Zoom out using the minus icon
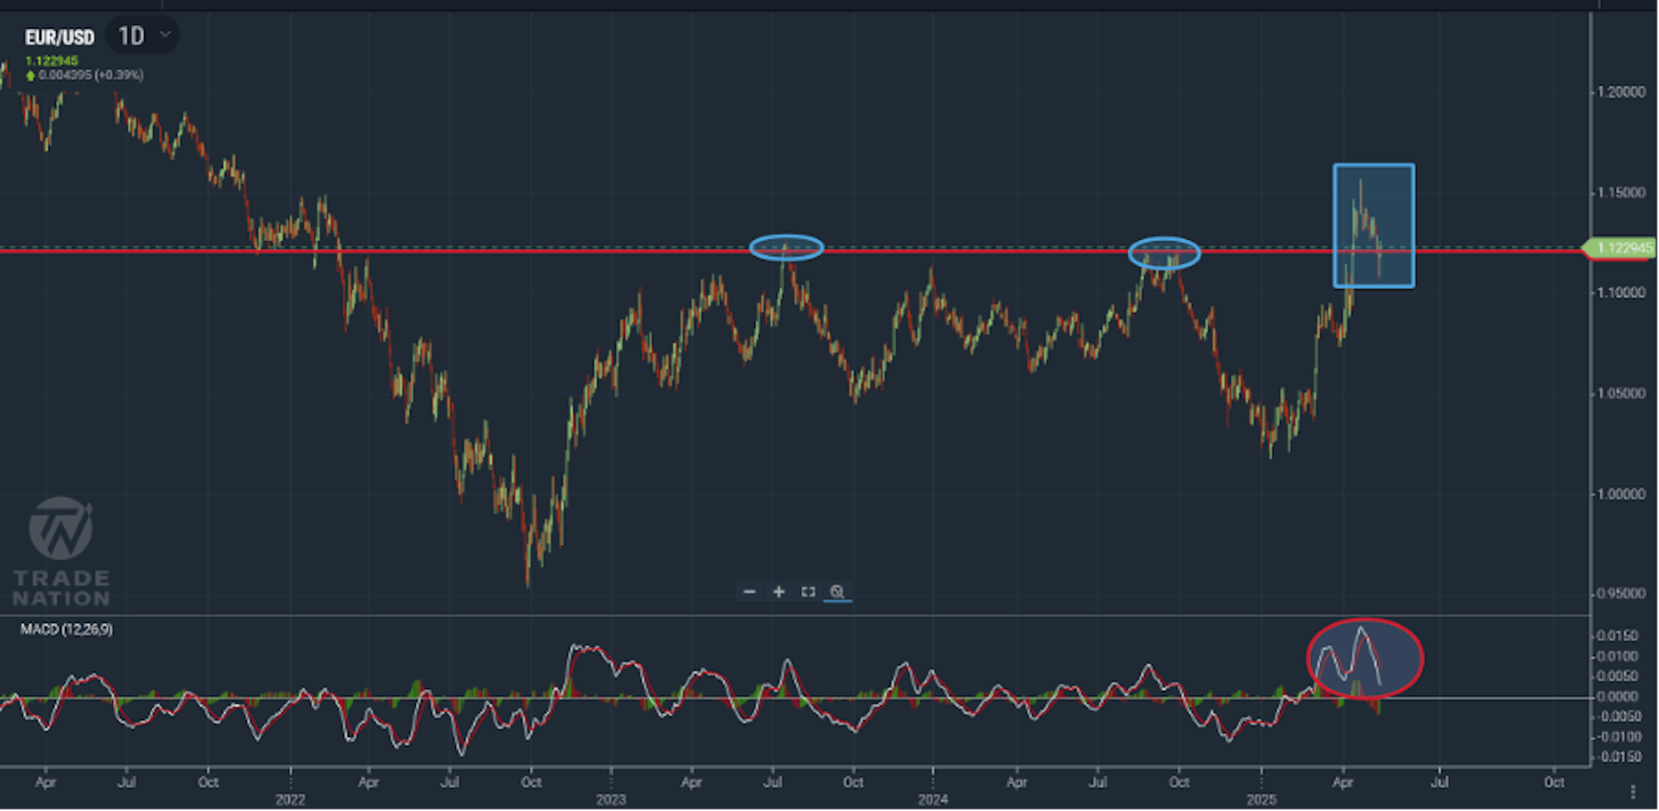 [x=749, y=592]
